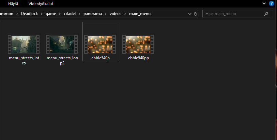Open the address bar history dropdown
The width and height of the screenshot is (277, 140).
click(x=190, y=14)
